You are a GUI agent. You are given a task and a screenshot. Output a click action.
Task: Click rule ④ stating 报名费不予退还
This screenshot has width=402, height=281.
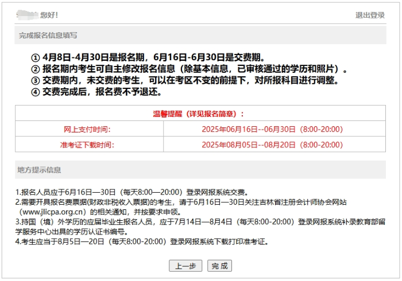coord(96,92)
